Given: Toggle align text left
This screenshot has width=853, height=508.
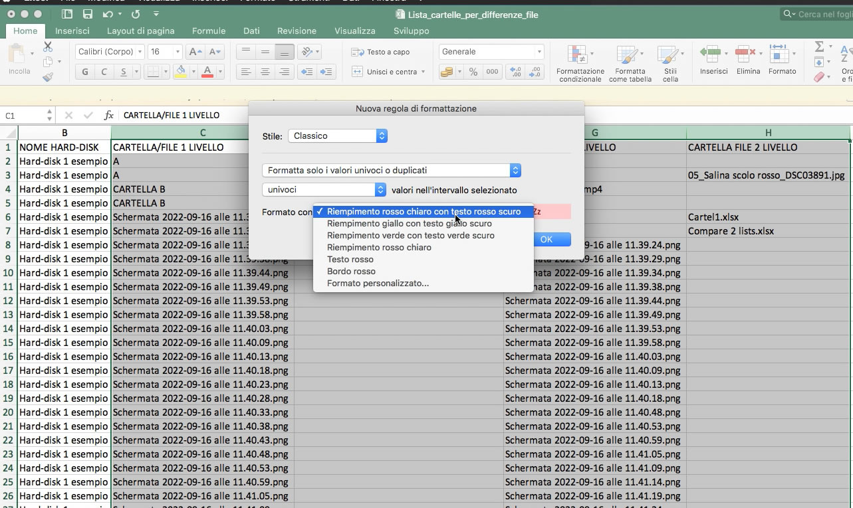Looking at the screenshot, I should [x=246, y=72].
